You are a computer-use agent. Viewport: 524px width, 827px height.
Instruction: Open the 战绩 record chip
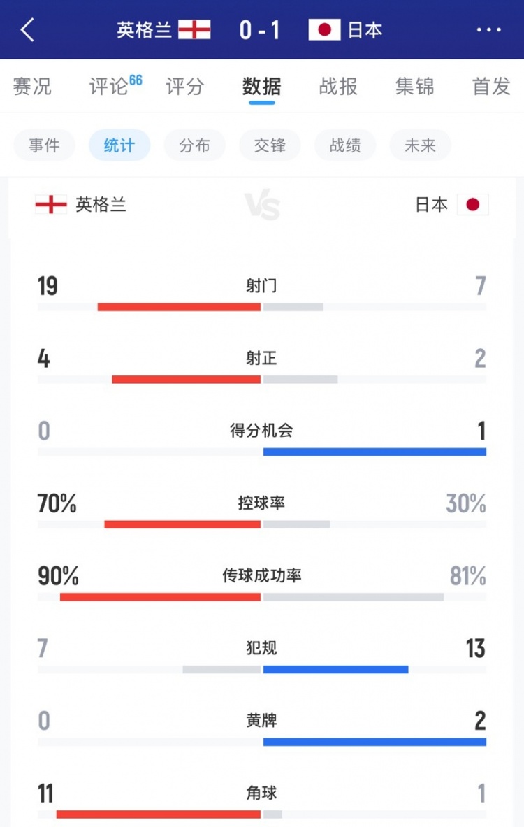point(345,145)
